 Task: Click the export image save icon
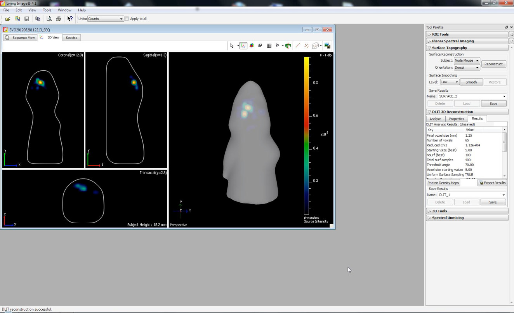tap(327, 46)
